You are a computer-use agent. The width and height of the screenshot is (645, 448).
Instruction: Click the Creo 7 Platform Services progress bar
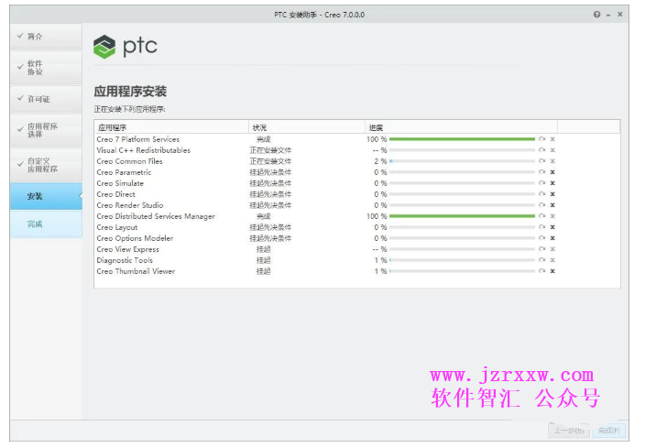point(462,139)
